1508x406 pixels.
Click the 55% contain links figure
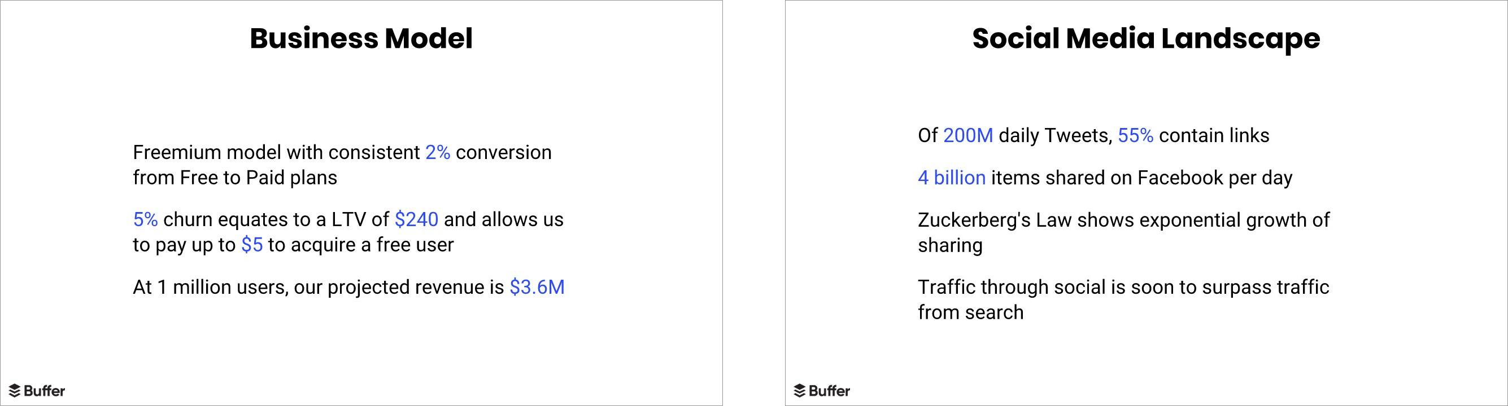(1135, 135)
